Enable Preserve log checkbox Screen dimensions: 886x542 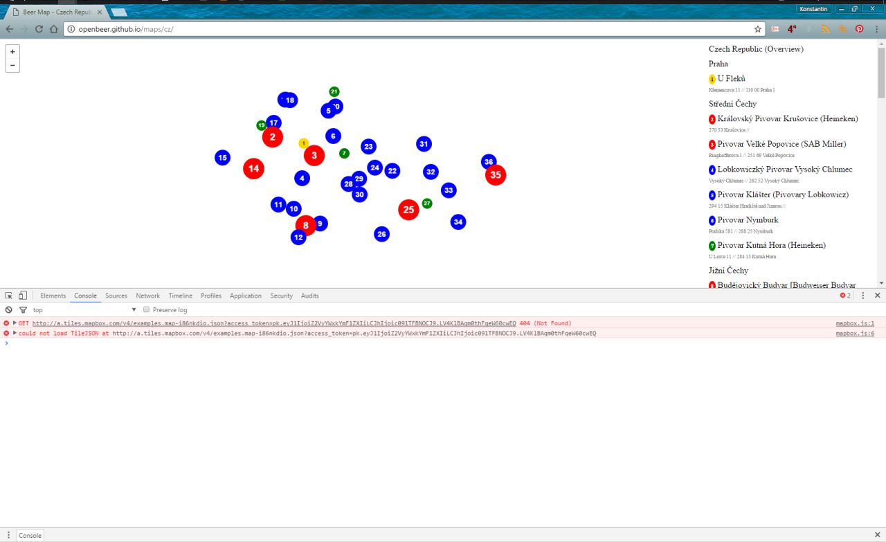pos(146,310)
